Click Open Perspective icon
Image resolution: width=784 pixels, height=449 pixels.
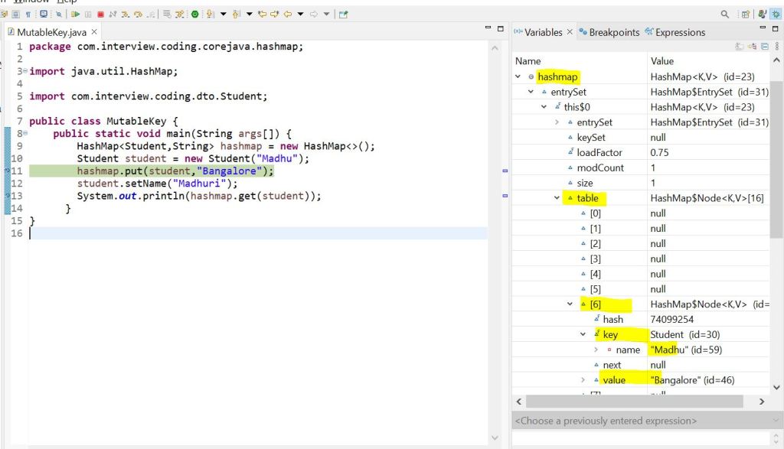pyautogui.click(x=745, y=14)
